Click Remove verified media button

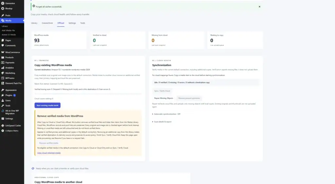click(x=49, y=143)
